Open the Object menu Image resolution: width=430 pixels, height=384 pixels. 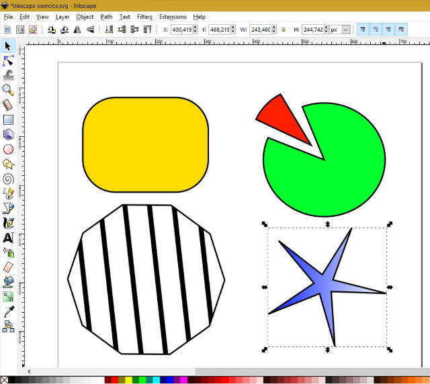pyautogui.click(x=85, y=17)
